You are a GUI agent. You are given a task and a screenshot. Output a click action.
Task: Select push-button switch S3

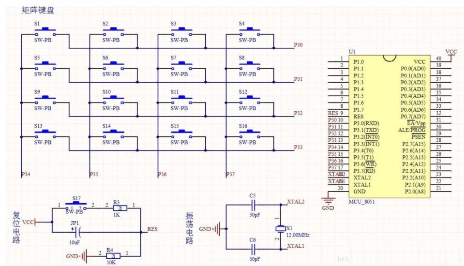(181, 32)
